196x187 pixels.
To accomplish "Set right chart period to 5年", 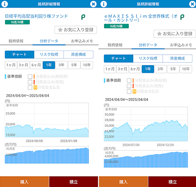I will [173, 69].
